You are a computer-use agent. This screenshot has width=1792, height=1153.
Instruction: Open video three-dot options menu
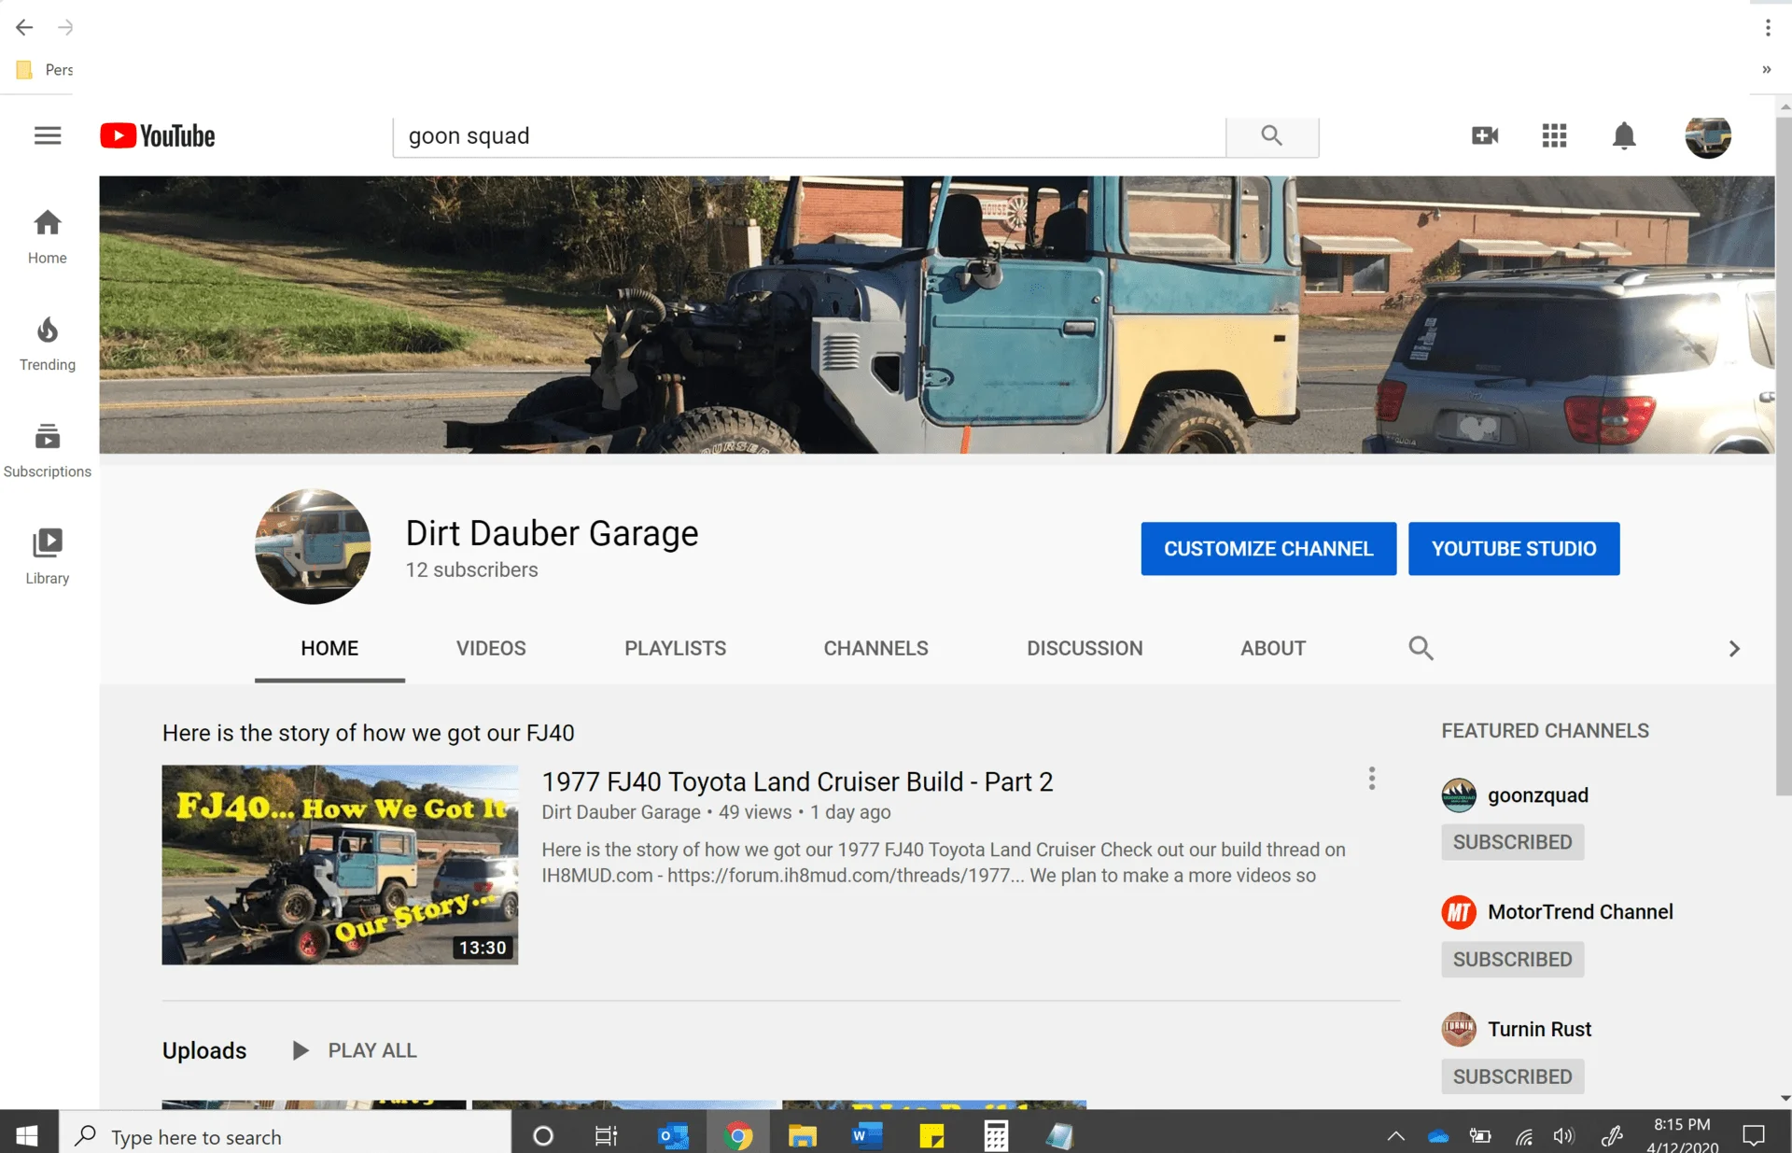pos(1371,779)
